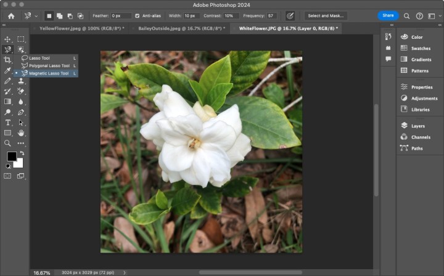This screenshot has width=444, height=276.
Task: Click the black foreground color swatch
Action: tap(12, 156)
